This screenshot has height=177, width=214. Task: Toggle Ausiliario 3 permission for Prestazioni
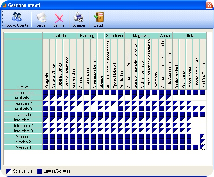[121, 109]
